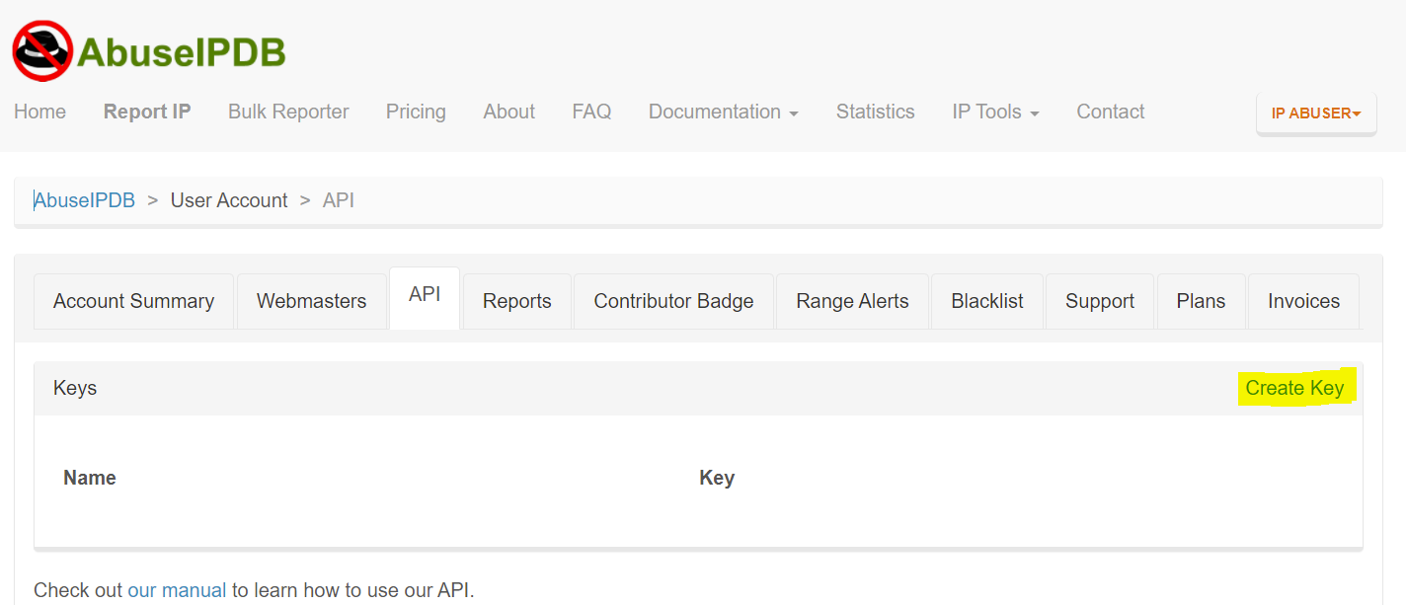Open the About page

coord(508,112)
